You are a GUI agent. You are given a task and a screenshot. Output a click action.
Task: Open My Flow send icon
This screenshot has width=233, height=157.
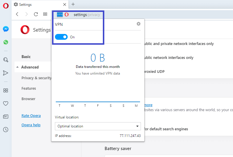pyautogui.click(x=6, y=73)
